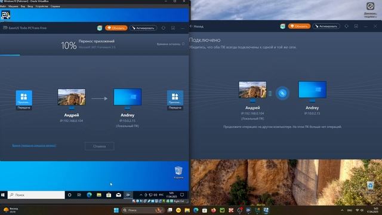Click the PCTrans app icon in the VM taskbar
Viewport: 382px width, 215px height.
tap(128, 195)
